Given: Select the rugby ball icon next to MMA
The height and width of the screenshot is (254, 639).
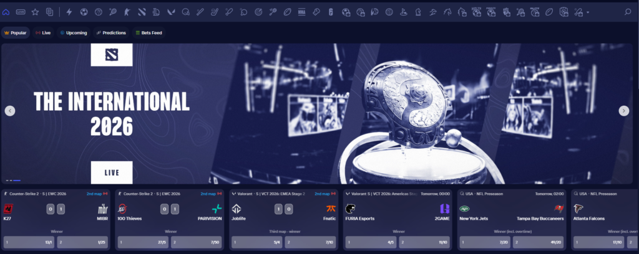Looking at the screenshot, I should pyautogui.click(x=287, y=12).
